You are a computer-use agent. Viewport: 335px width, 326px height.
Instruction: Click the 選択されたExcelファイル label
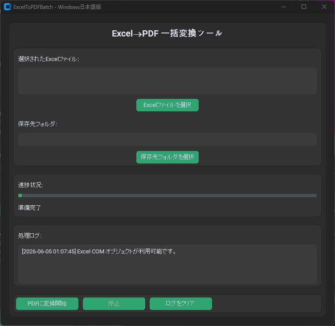coord(49,59)
